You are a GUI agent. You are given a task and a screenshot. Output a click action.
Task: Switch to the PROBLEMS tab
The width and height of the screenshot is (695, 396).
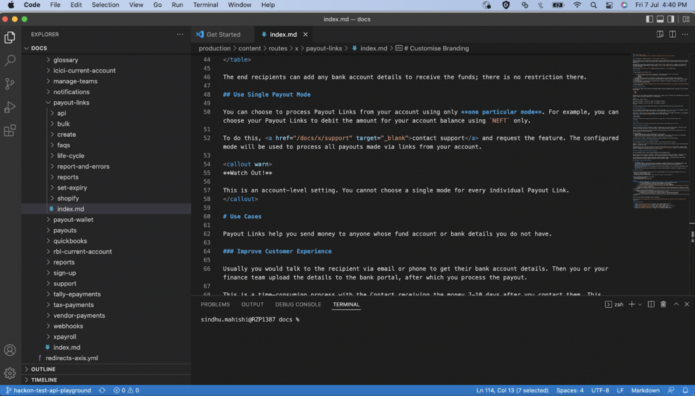click(215, 304)
